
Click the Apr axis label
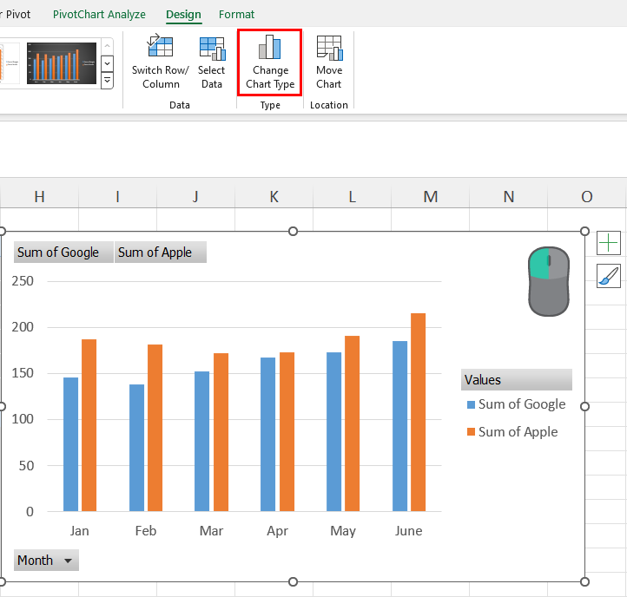point(277,531)
